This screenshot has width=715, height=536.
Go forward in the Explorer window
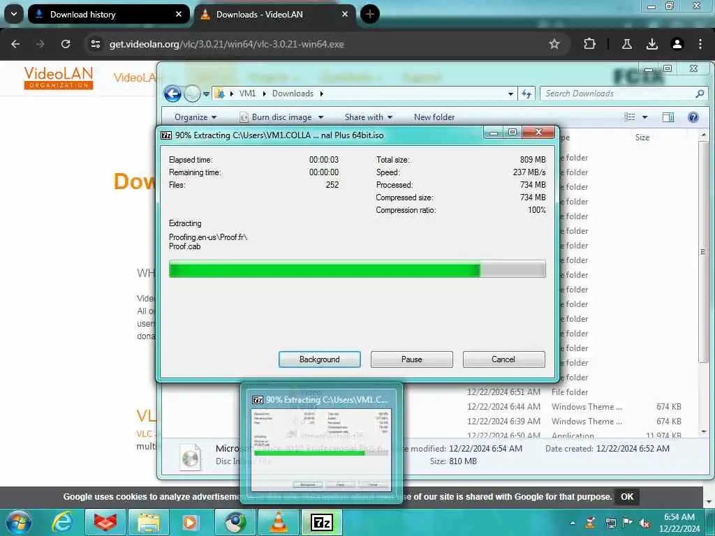[192, 94]
